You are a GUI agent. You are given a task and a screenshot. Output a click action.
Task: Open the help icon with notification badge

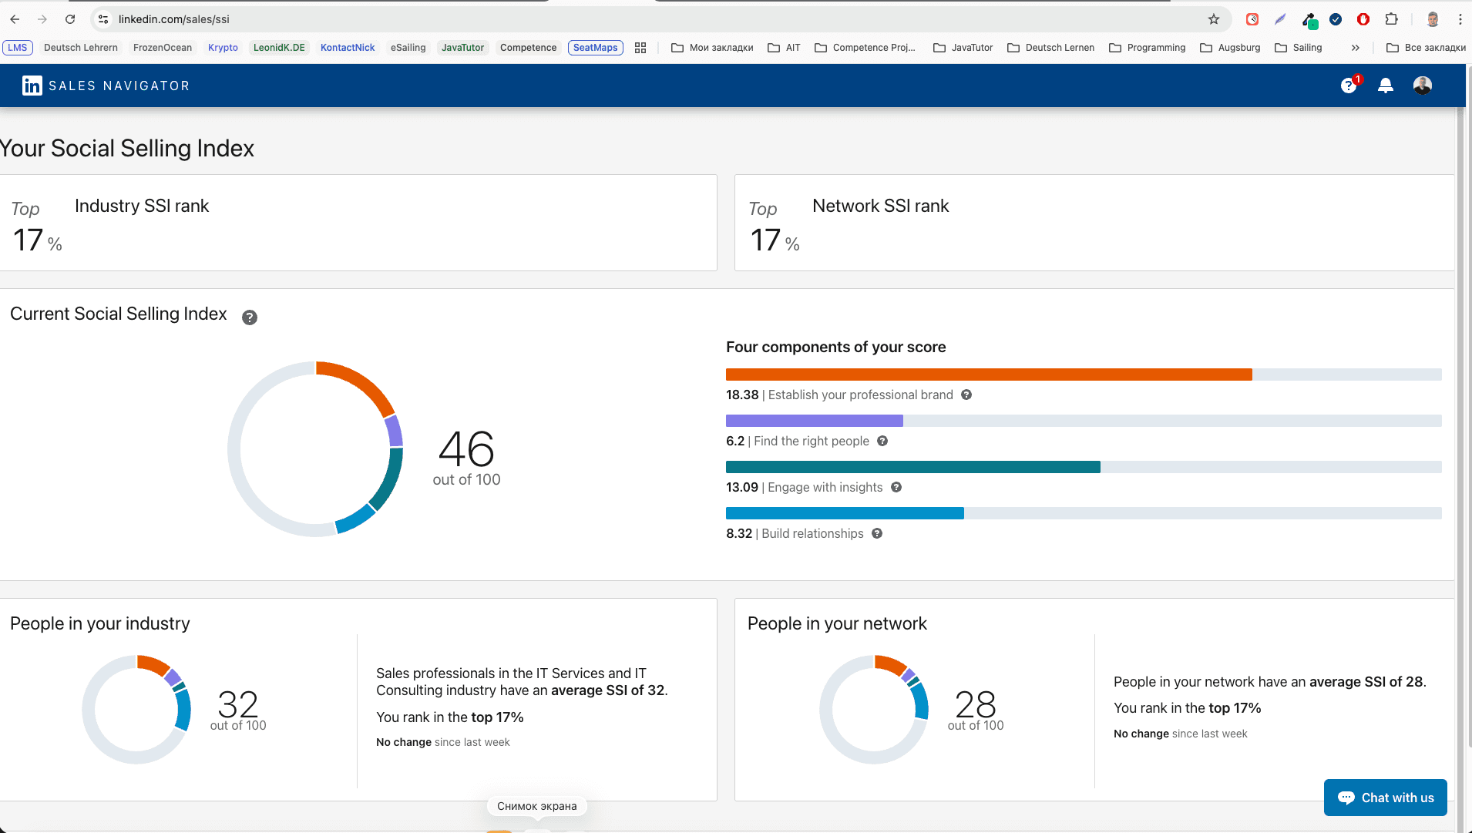tap(1349, 86)
